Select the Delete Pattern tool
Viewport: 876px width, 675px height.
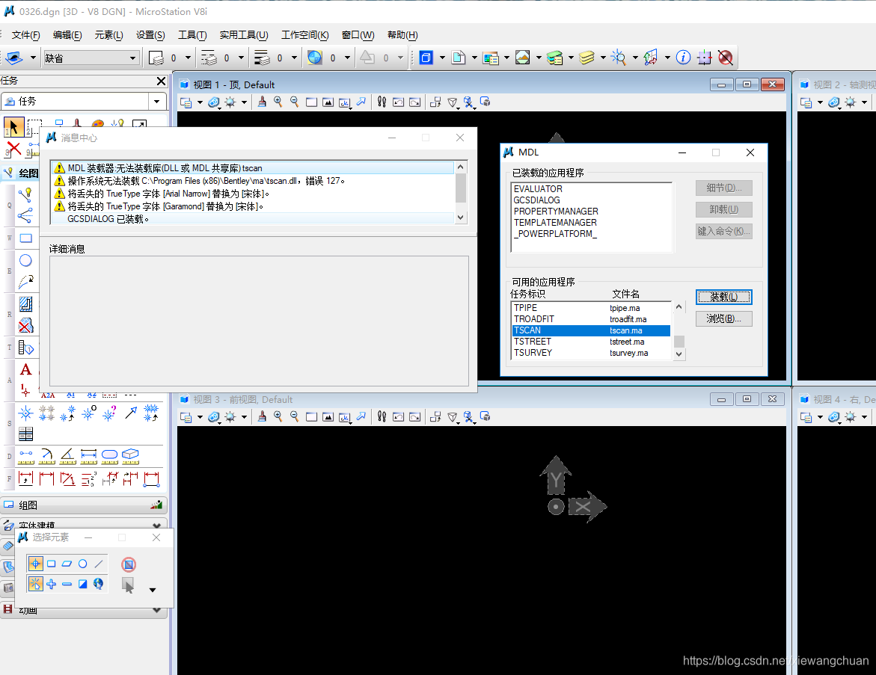coord(25,325)
